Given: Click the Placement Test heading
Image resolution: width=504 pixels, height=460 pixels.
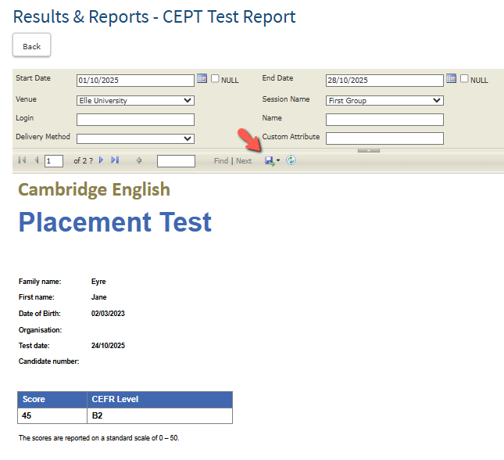Looking at the screenshot, I should pyautogui.click(x=115, y=222).
